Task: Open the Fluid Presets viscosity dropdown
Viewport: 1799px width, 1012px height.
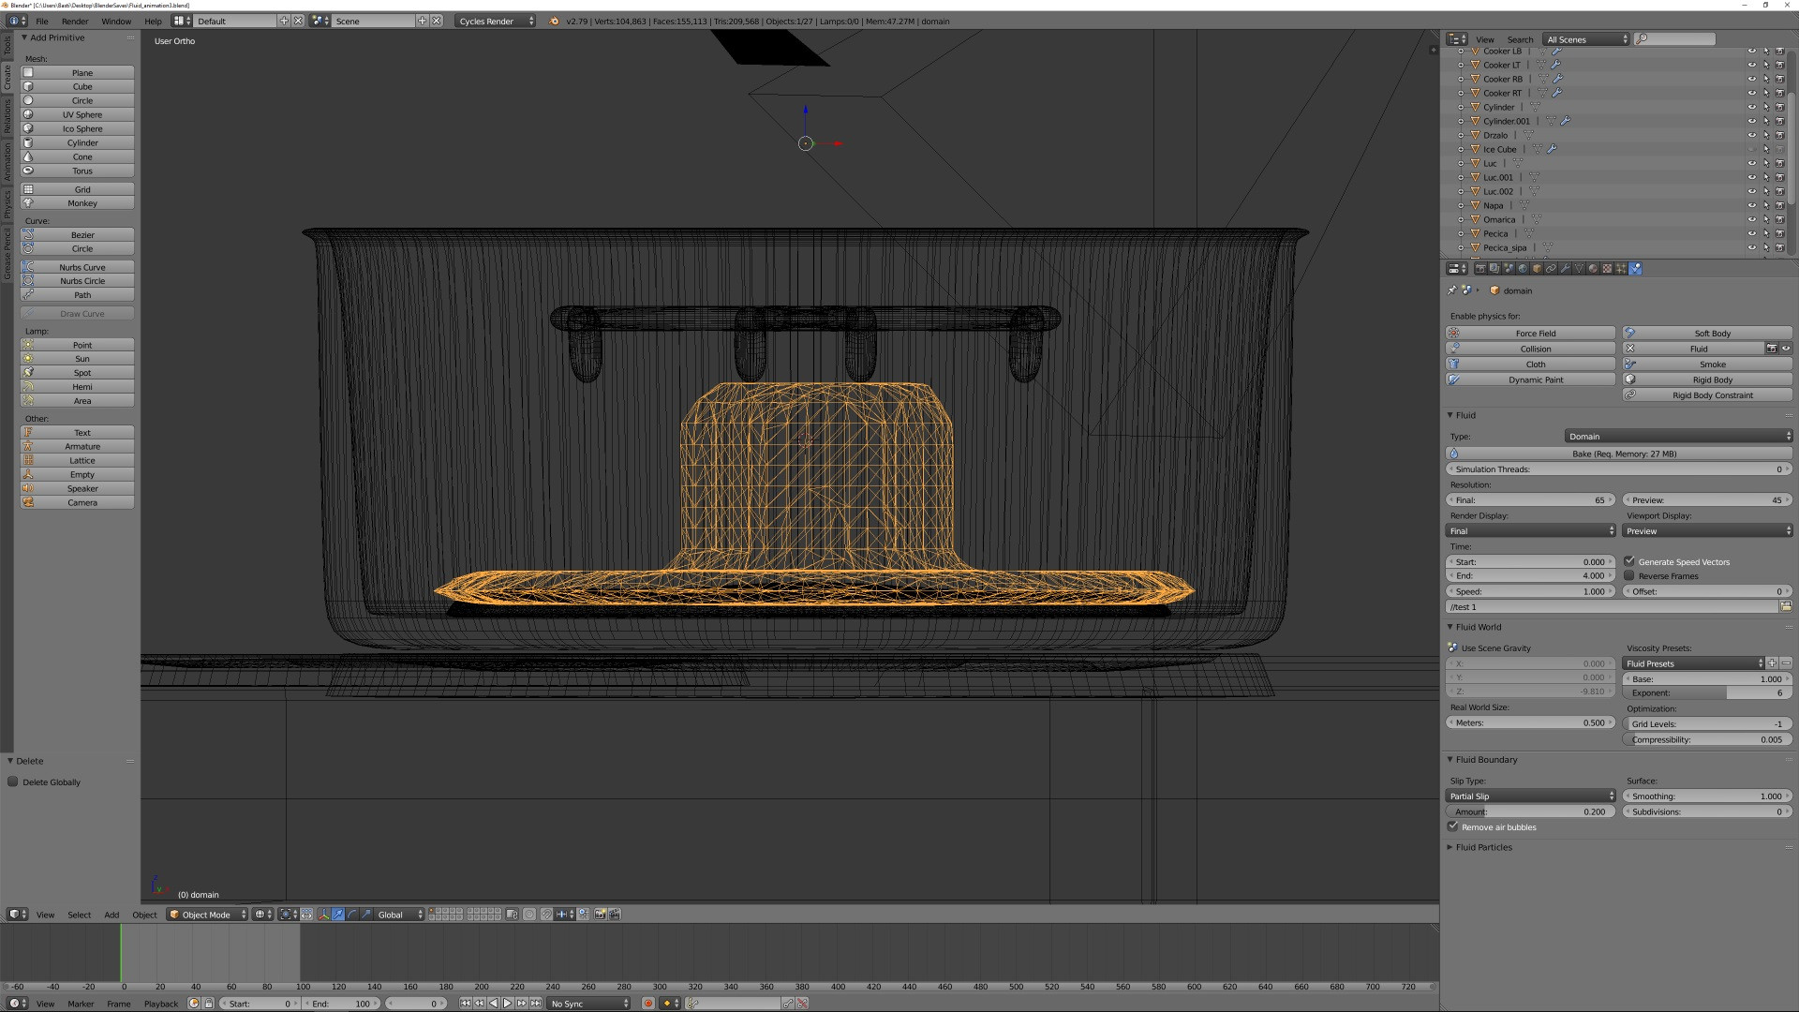Action: [x=1693, y=663]
